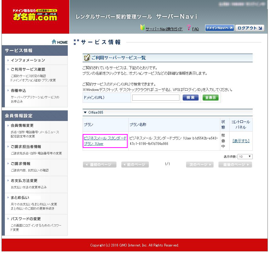This screenshot has width=269, height=255.
Task: Click the 最後のページ button
Action: click(235, 165)
